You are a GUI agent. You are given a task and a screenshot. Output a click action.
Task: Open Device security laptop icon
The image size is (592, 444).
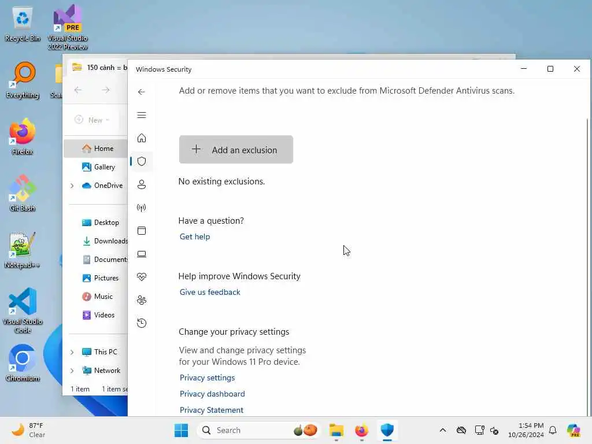click(x=142, y=254)
